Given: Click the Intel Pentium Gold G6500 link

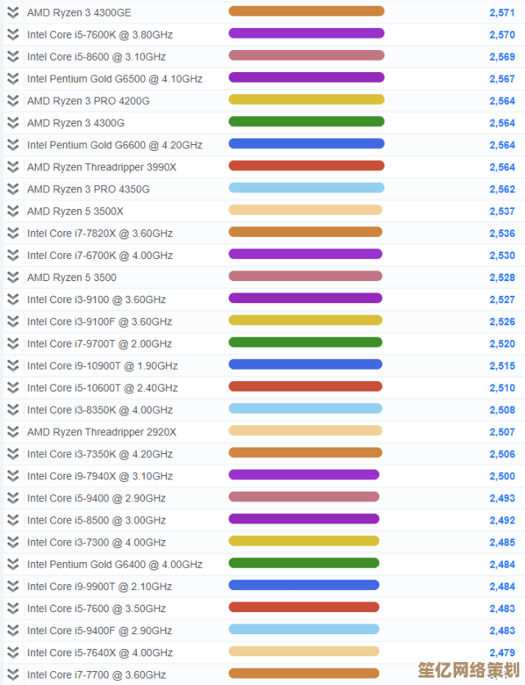Looking at the screenshot, I should click(114, 79).
